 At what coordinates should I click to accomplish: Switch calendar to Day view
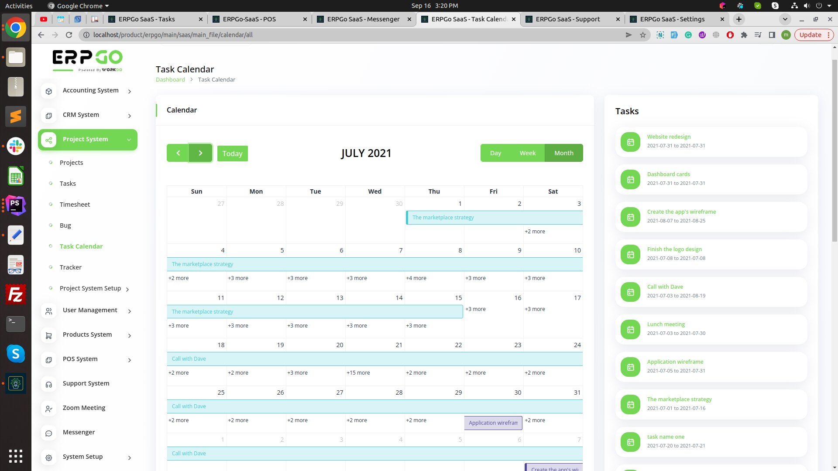pos(495,153)
